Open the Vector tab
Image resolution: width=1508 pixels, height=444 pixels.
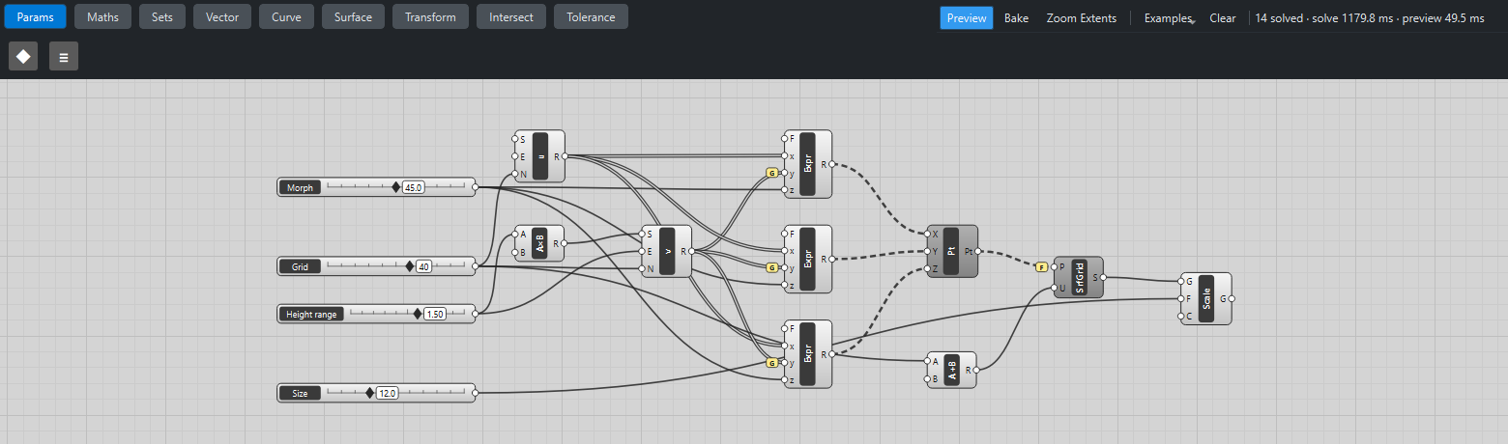coord(222,16)
